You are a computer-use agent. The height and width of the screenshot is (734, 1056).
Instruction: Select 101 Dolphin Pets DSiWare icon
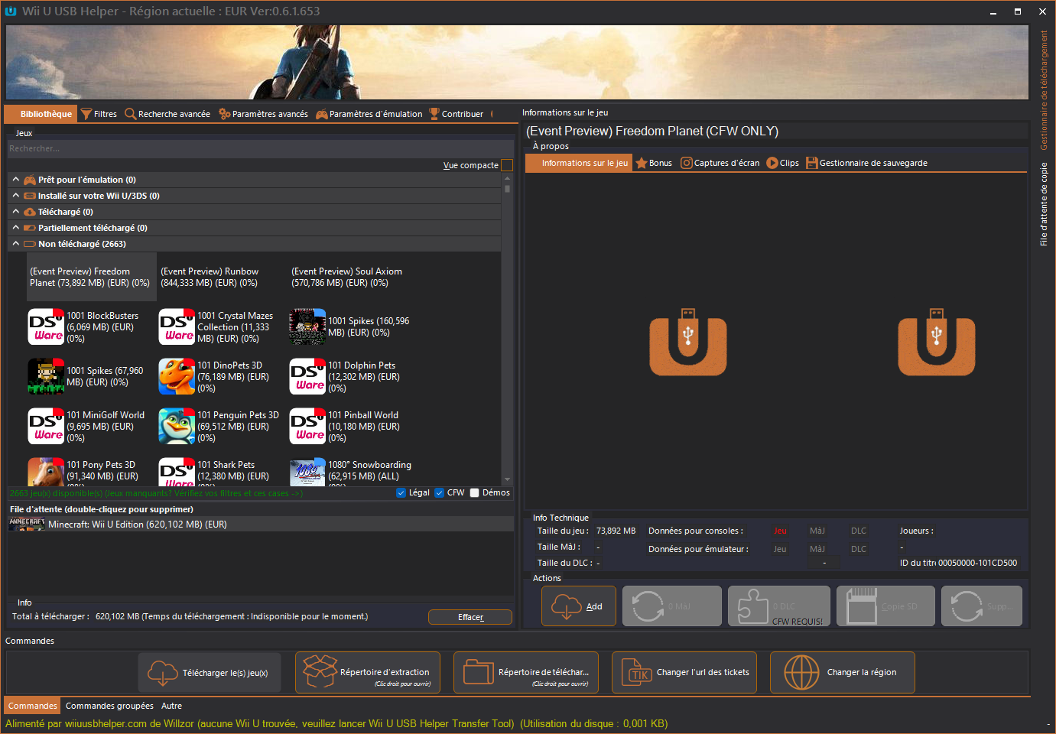[x=307, y=377]
